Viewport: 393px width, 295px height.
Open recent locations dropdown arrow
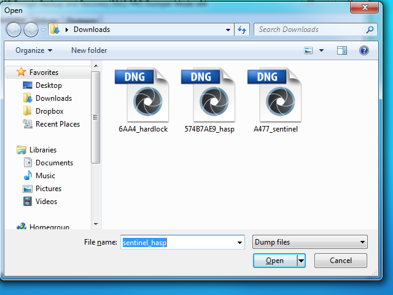(x=43, y=30)
